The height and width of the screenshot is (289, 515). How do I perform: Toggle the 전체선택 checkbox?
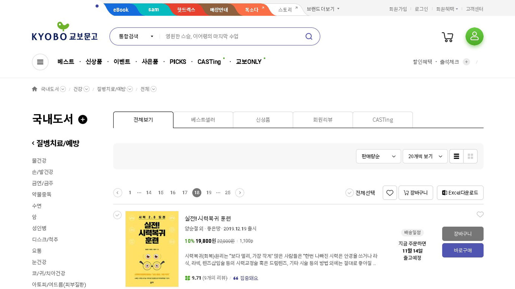(350, 193)
